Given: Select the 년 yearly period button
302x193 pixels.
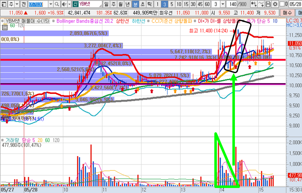Looking at the screenshot, I should pos(128,4).
